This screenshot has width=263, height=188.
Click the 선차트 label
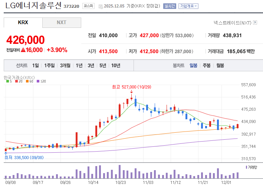22,65
